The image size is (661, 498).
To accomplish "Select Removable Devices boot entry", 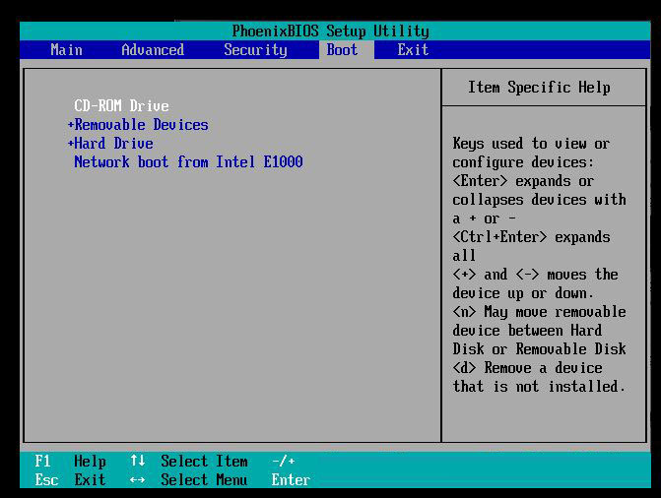I will 141,125.
